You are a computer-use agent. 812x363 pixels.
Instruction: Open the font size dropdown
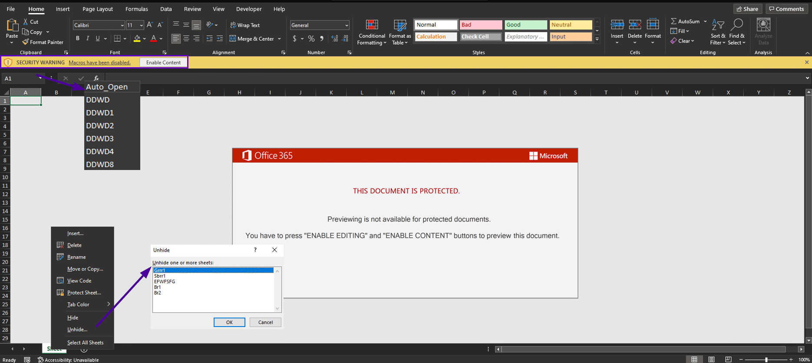click(x=141, y=26)
